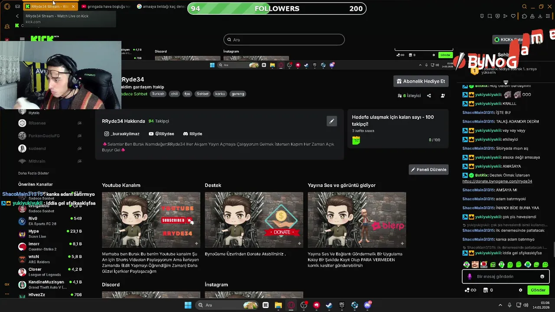Open CapCut from the taskbar
Viewport: 555px width, 312px height.
pyautogui.click(x=265, y=305)
